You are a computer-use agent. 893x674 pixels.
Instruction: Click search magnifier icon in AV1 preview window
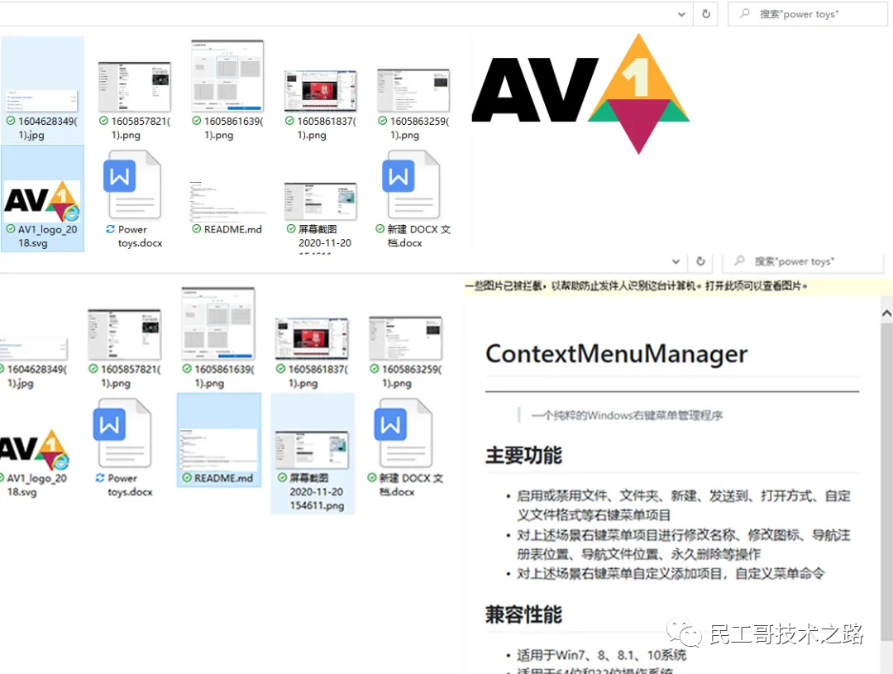click(744, 13)
